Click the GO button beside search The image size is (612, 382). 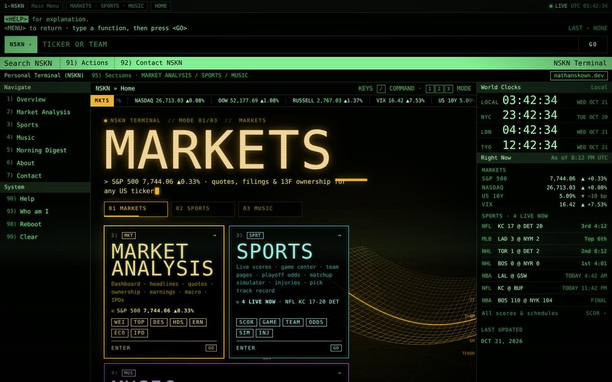pos(593,44)
